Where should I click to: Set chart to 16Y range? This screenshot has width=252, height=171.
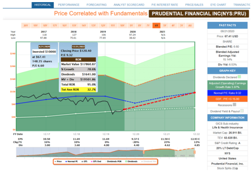click(x=64, y=26)
